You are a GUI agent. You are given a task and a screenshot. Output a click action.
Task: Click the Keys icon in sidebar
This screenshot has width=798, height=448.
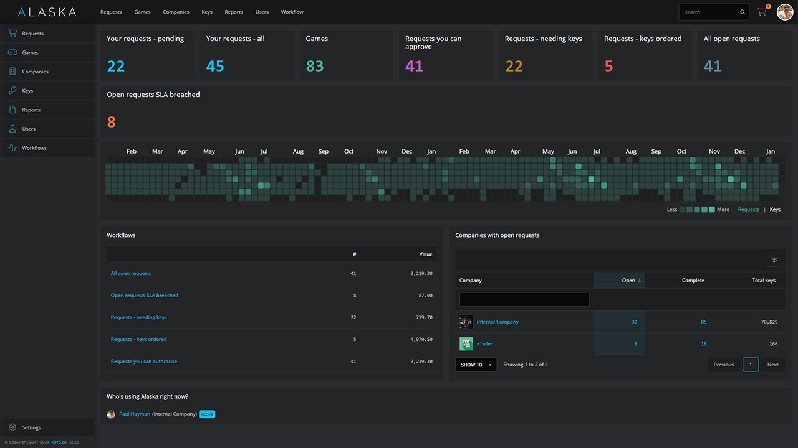(x=12, y=91)
